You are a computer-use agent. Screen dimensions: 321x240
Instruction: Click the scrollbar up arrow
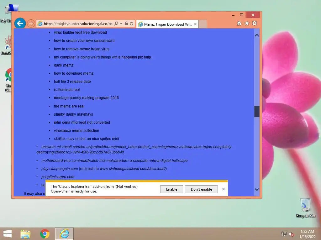tap(257, 35)
